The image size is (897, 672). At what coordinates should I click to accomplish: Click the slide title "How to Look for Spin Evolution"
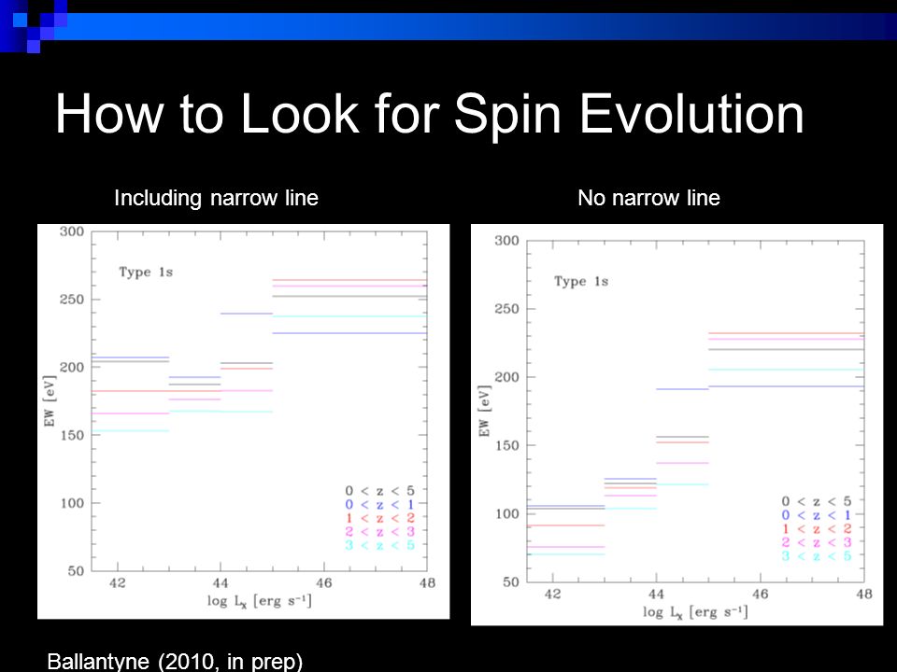point(430,114)
